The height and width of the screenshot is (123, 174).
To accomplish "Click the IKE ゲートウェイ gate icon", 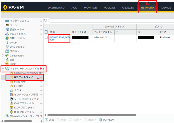I will tap(11, 77).
